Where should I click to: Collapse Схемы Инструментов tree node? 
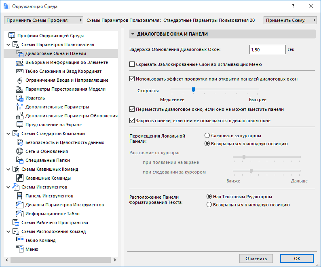tap(8, 187)
